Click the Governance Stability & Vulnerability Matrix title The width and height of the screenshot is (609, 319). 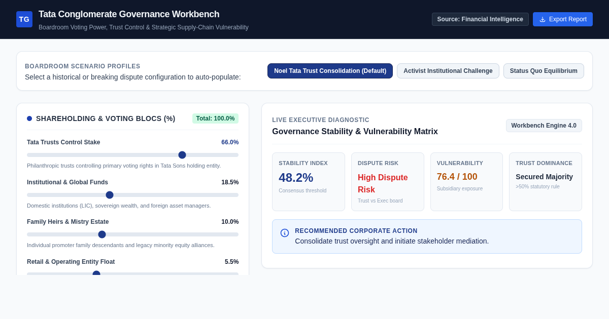(355, 132)
